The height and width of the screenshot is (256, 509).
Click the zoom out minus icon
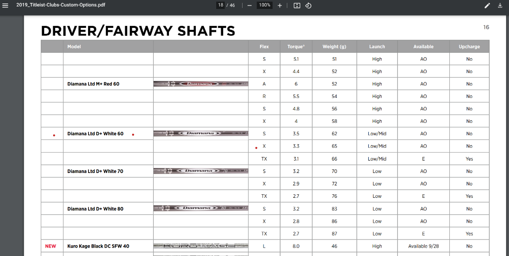click(250, 5)
